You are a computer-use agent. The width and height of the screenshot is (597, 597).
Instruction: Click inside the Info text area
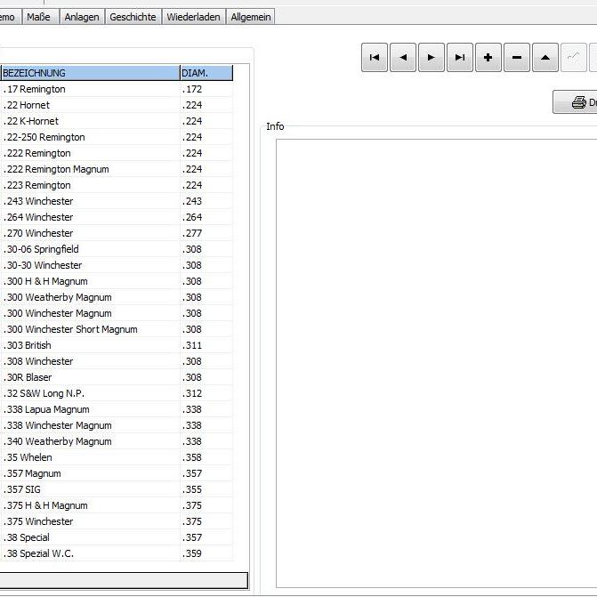[x=436, y=364]
